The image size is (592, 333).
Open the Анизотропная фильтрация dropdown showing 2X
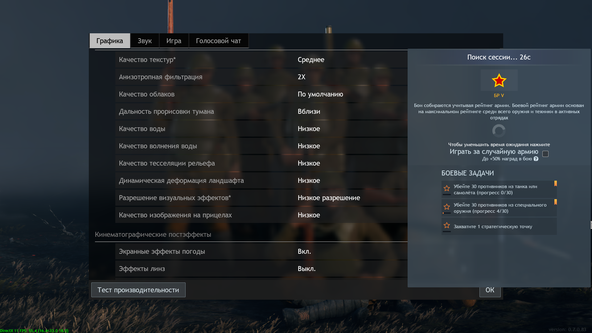302,77
